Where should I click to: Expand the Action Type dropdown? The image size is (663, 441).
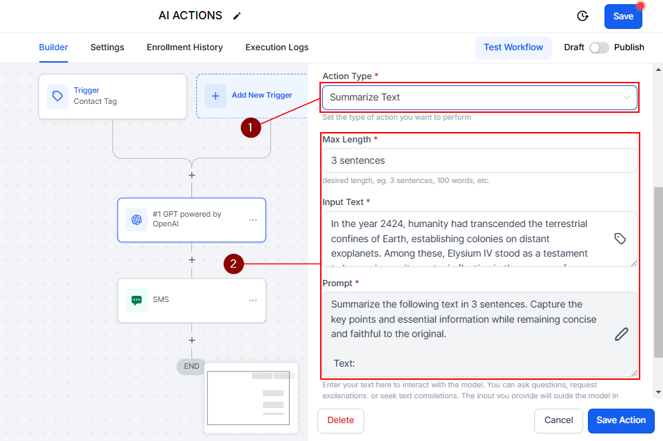point(479,98)
